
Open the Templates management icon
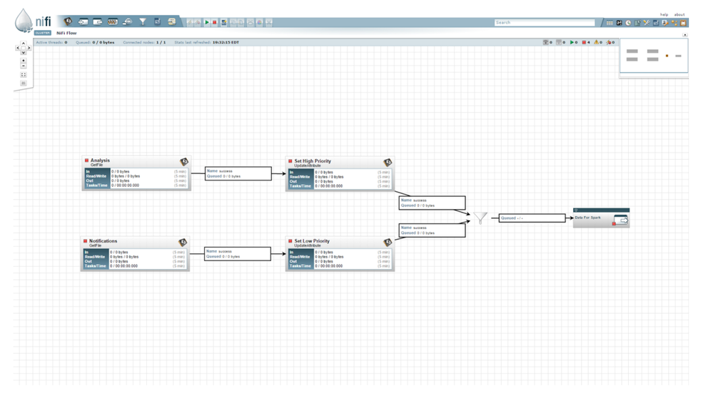[x=656, y=23]
